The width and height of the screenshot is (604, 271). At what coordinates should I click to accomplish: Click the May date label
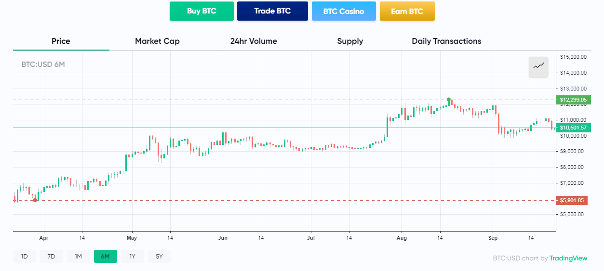click(x=132, y=238)
